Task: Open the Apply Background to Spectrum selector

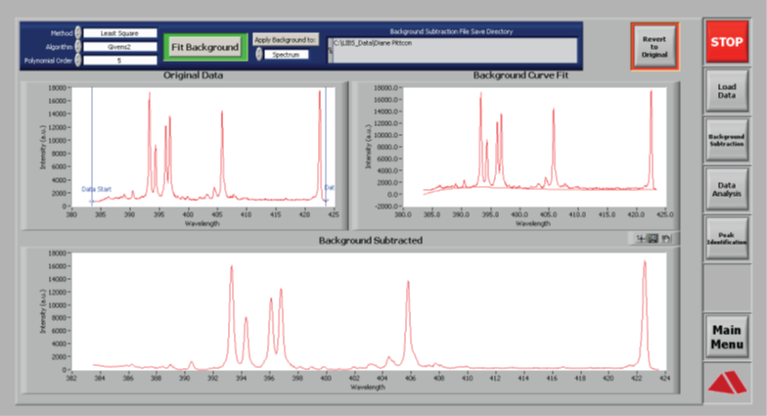Action: (x=259, y=54)
